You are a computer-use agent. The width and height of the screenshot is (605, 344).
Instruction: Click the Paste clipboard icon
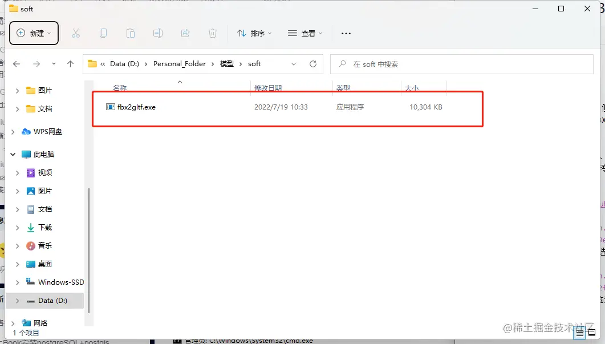click(131, 33)
